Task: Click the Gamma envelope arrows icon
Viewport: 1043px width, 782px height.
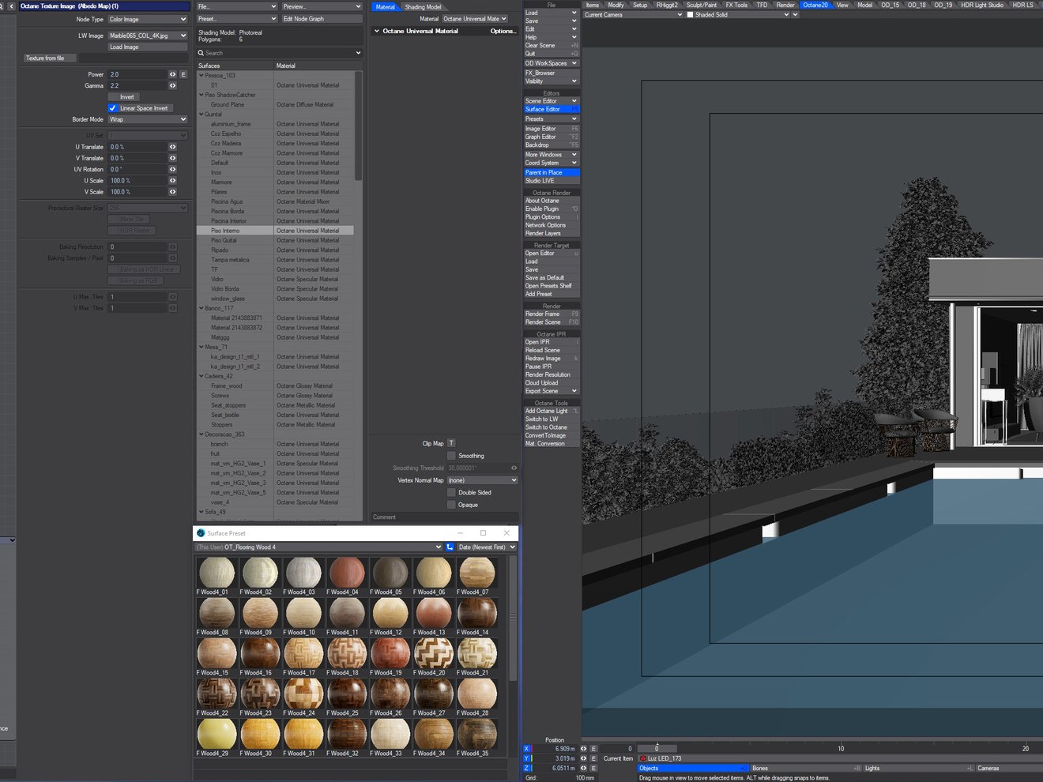Action: pos(172,85)
